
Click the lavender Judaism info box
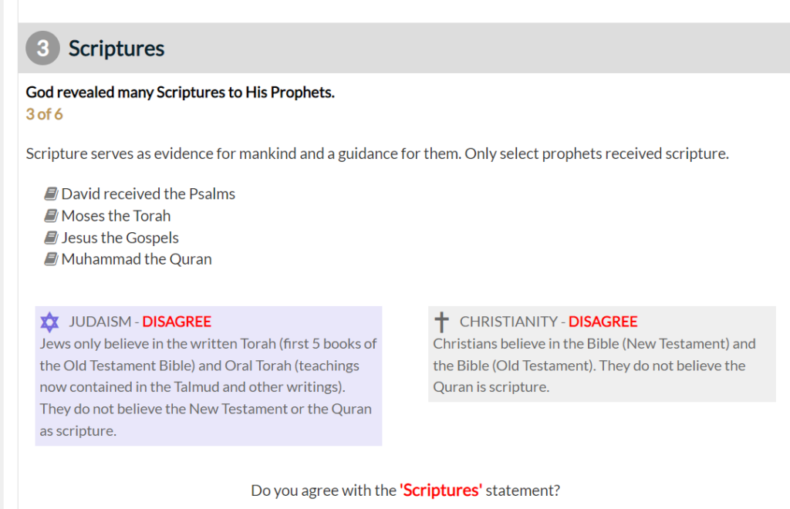coord(208,376)
